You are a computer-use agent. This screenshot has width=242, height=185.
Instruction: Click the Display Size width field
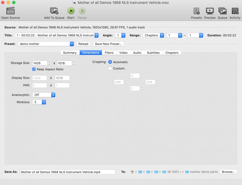tap(40, 78)
